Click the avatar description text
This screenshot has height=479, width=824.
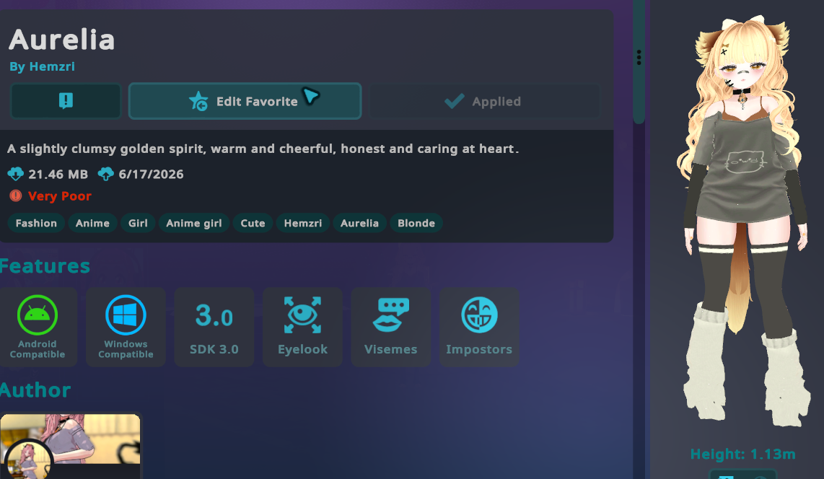[x=263, y=149]
